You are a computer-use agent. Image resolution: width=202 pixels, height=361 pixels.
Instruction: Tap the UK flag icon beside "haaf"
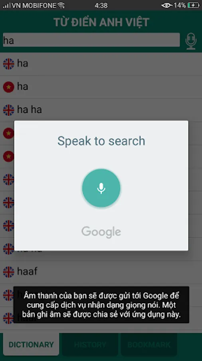pyautogui.click(x=8, y=272)
